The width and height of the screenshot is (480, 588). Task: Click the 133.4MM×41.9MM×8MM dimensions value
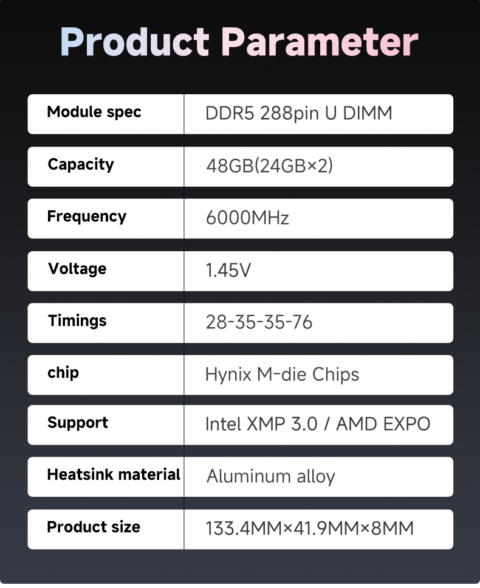click(x=309, y=528)
